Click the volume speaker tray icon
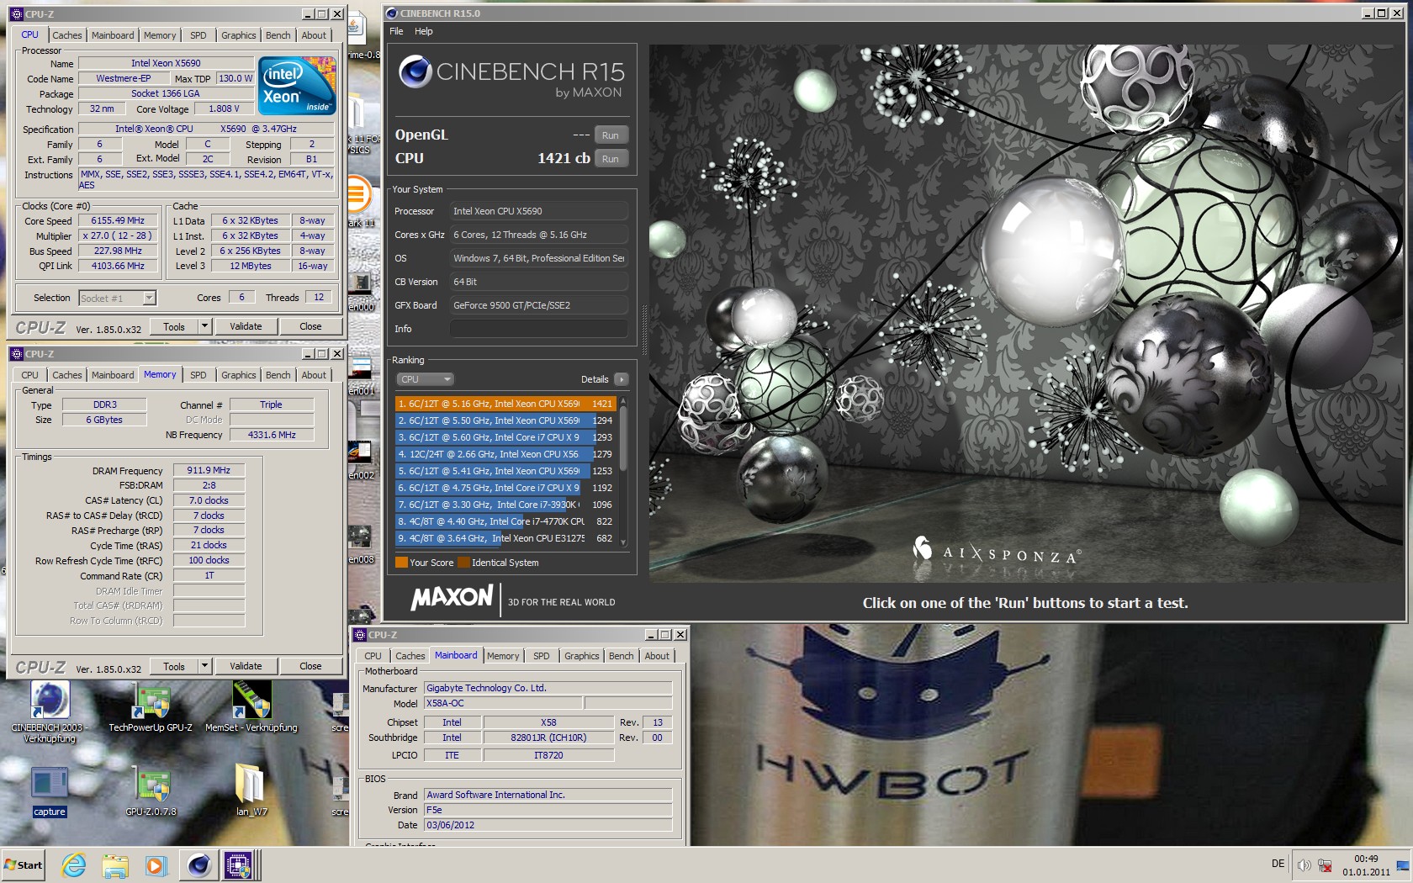The image size is (1413, 883). pos(1304,864)
